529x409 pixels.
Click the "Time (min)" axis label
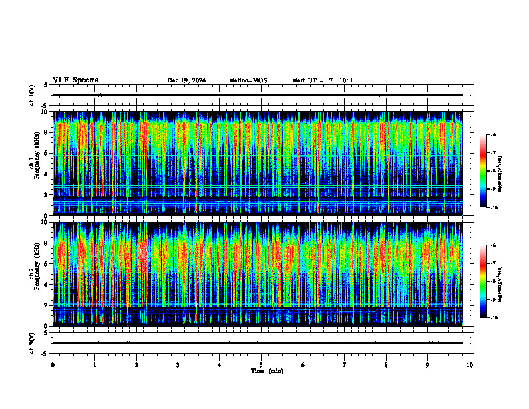click(267, 371)
